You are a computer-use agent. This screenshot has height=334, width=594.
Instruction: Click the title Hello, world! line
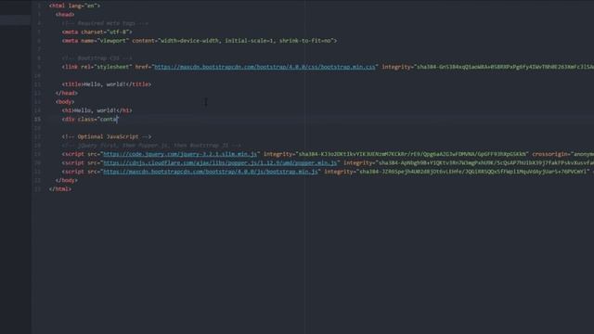[107, 84]
